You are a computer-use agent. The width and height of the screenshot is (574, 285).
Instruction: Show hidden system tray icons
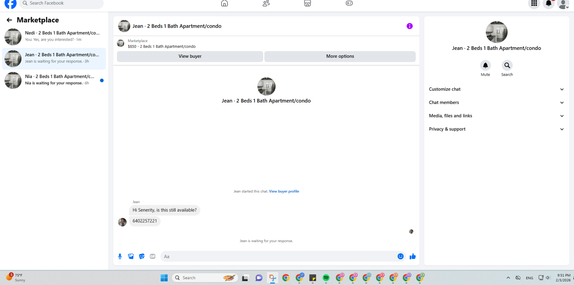coord(508,278)
